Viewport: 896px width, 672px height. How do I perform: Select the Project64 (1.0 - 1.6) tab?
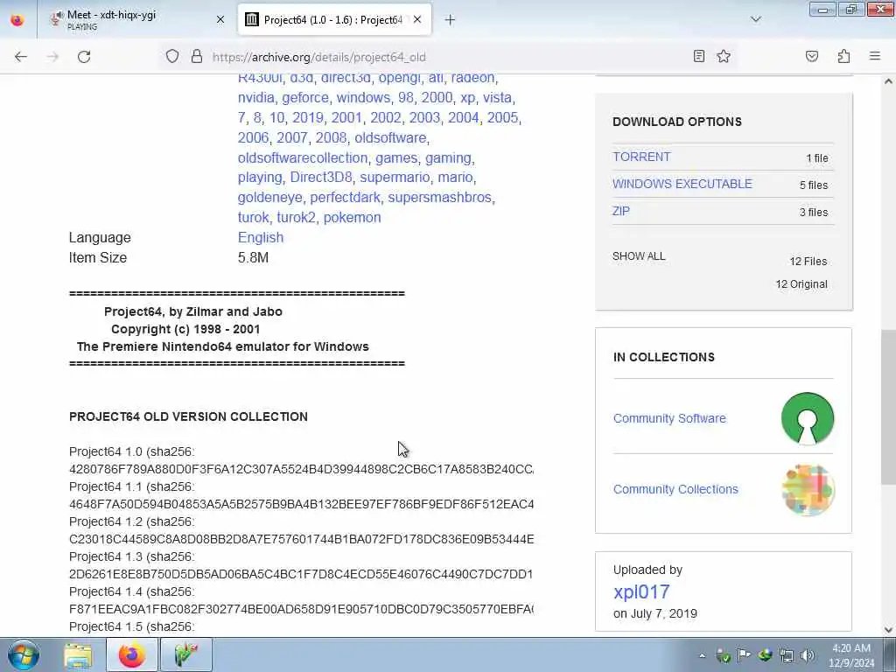coord(334,19)
